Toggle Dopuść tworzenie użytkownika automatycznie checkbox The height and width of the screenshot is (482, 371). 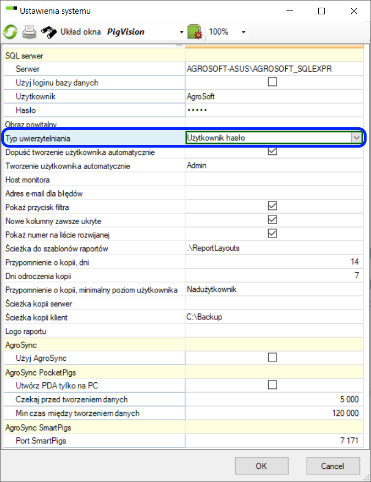click(x=272, y=151)
